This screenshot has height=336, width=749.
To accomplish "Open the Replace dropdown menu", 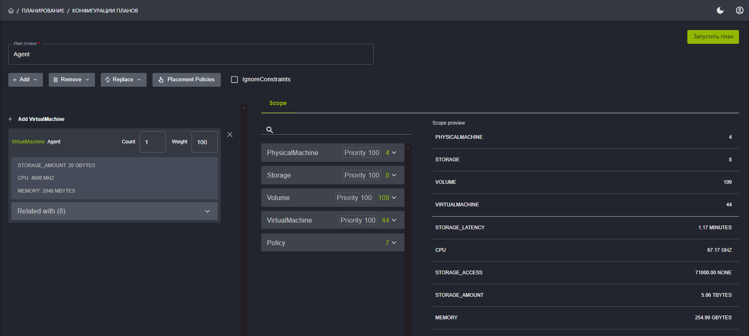I will pyautogui.click(x=124, y=80).
